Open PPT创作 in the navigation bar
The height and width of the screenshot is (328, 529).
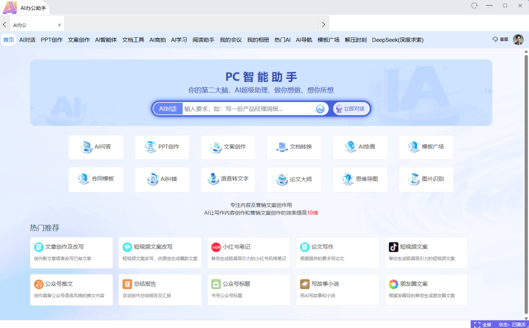coord(51,40)
